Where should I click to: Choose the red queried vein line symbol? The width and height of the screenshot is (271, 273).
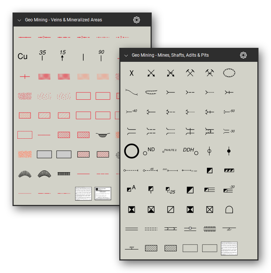pos(44,37)
